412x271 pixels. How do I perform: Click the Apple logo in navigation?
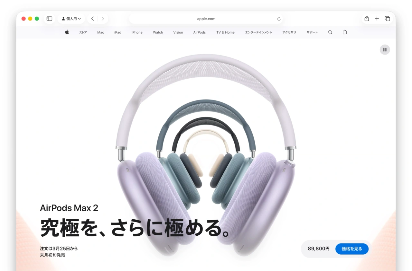[67, 32]
